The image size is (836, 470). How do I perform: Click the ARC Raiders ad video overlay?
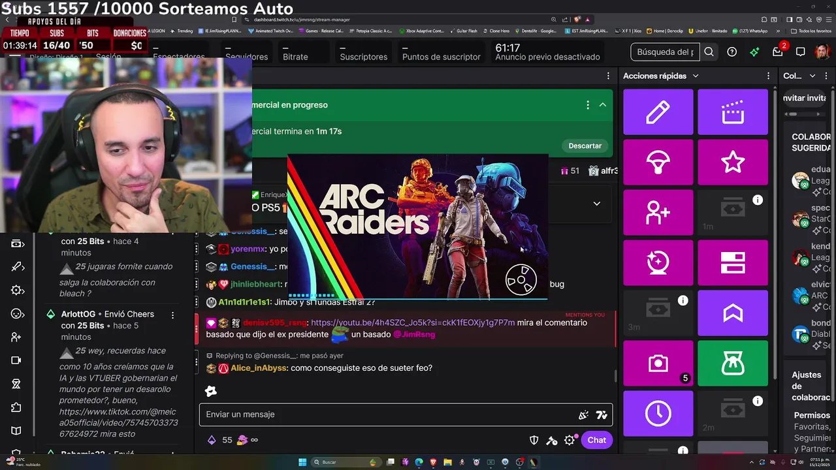417,227
